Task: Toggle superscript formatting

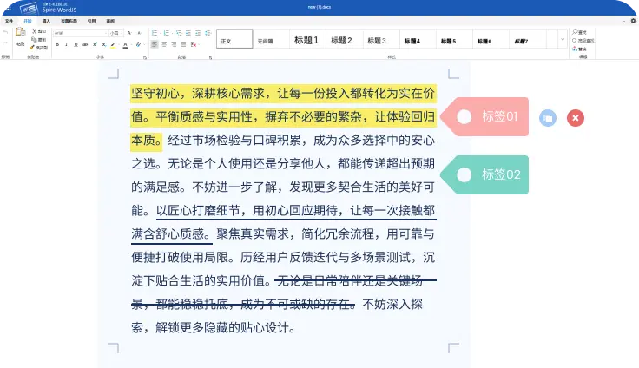Action: pos(95,44)
